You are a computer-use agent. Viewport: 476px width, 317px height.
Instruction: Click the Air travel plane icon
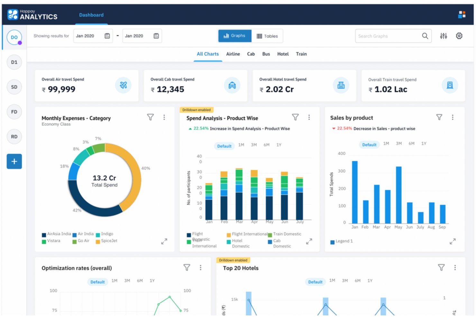(x=123, y=85)
